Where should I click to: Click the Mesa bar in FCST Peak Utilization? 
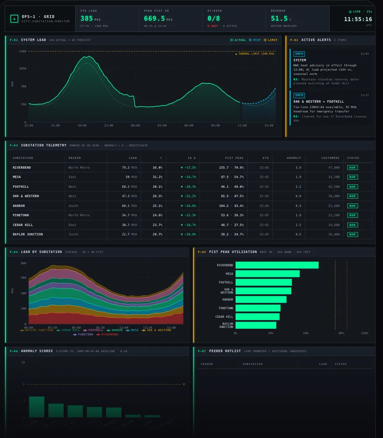(268, 274)
